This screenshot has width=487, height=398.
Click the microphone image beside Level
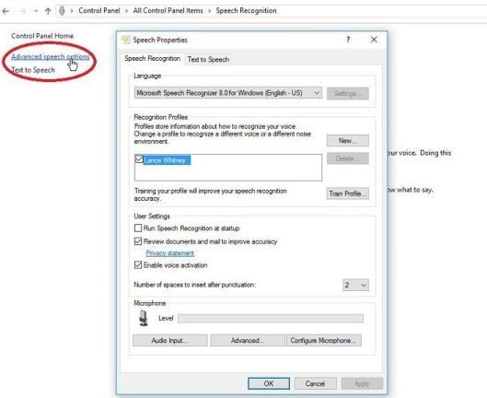click(144, 318)
